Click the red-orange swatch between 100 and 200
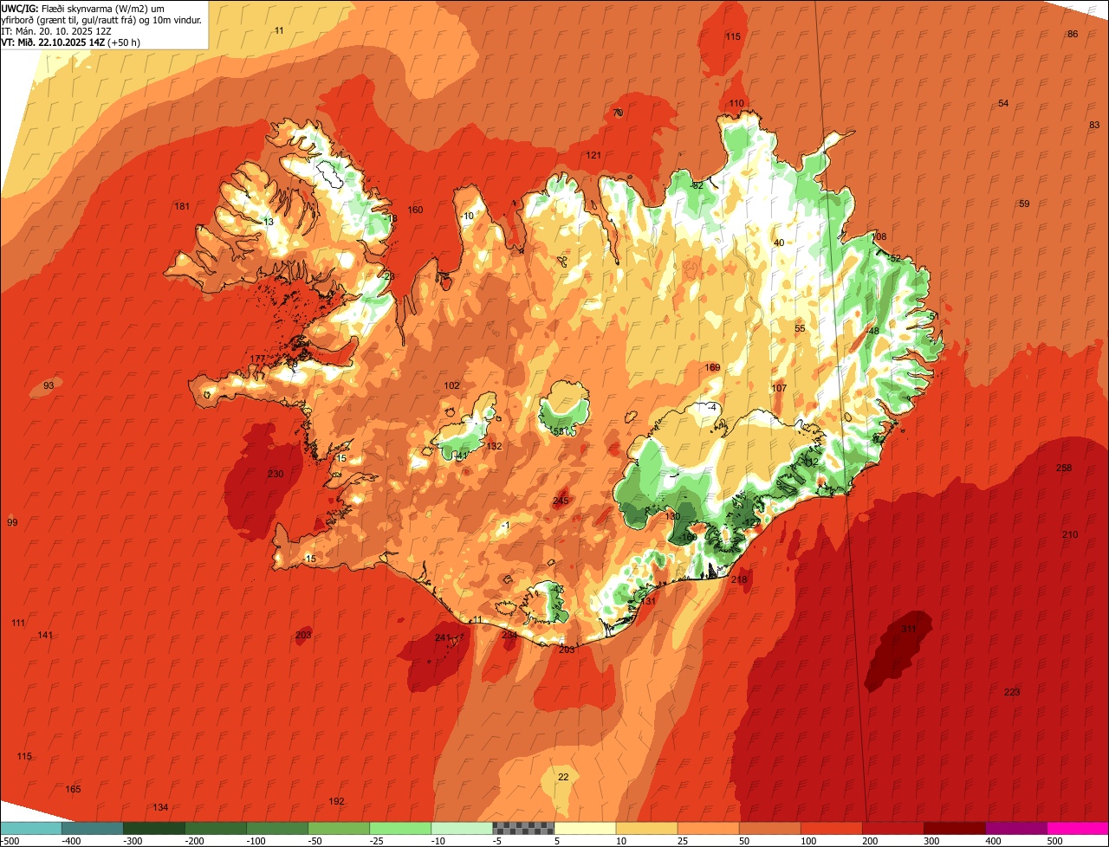 coord(831,828)
